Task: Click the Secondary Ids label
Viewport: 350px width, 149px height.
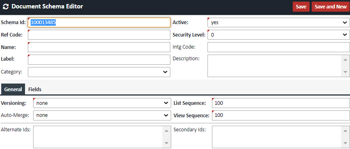Action: click(189, 129)
